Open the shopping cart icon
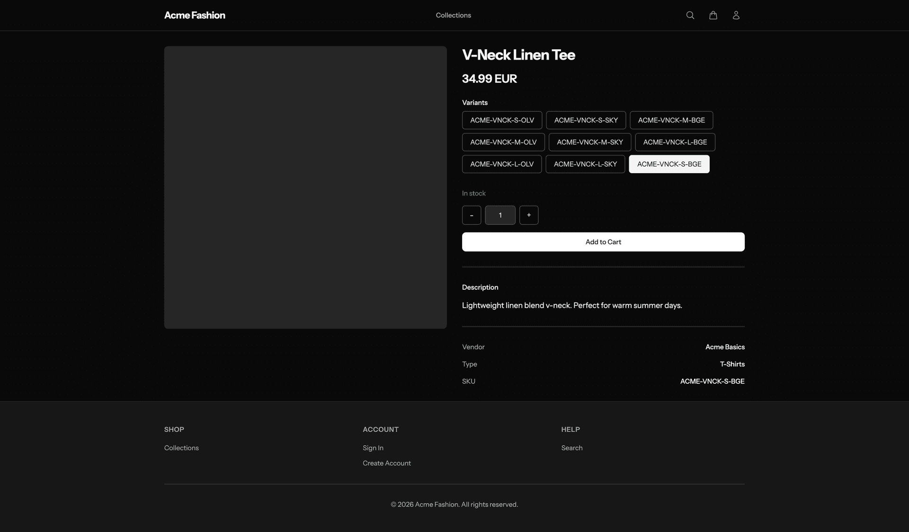 point(713,15)
